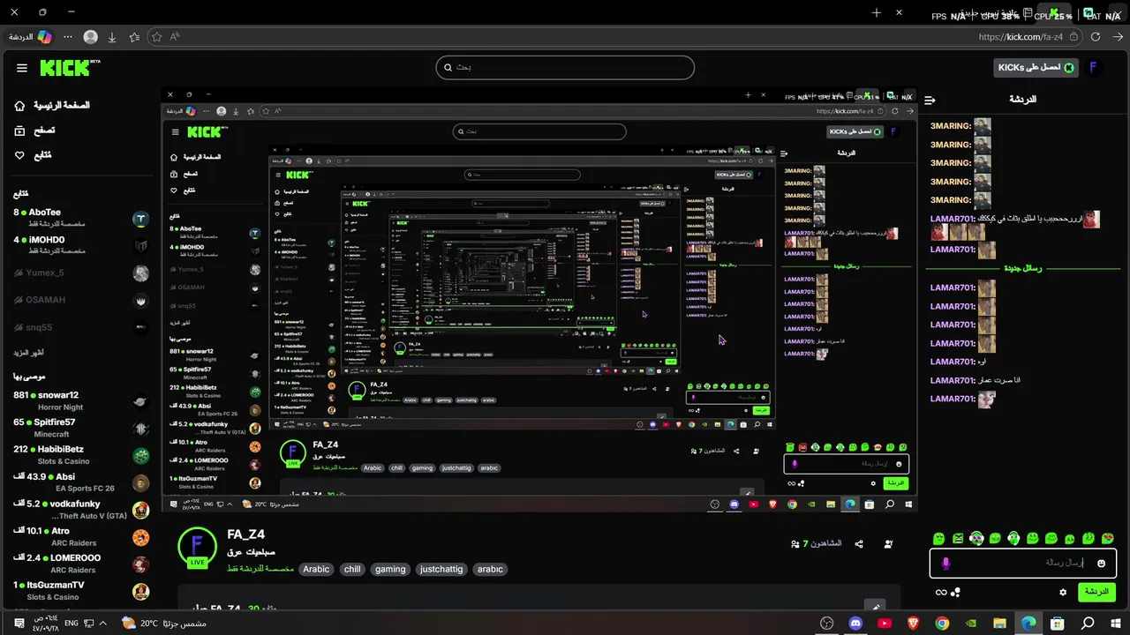1130x635 pixels.
Task: Focus the Kick search box
Action: click(x=565, y=68)
